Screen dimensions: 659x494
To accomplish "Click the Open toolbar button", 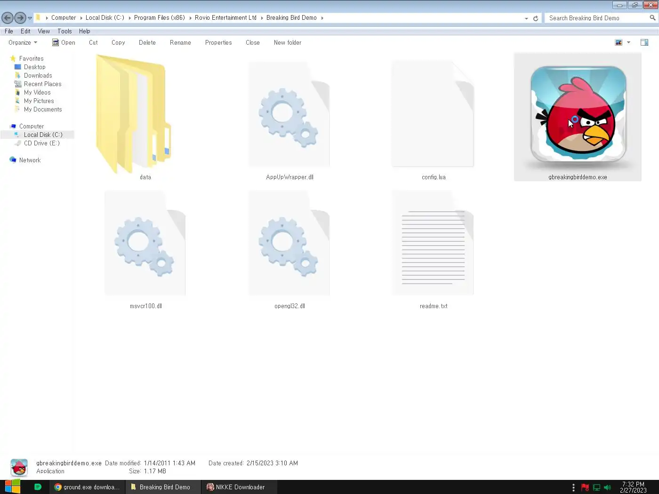I will click(64, 42).
